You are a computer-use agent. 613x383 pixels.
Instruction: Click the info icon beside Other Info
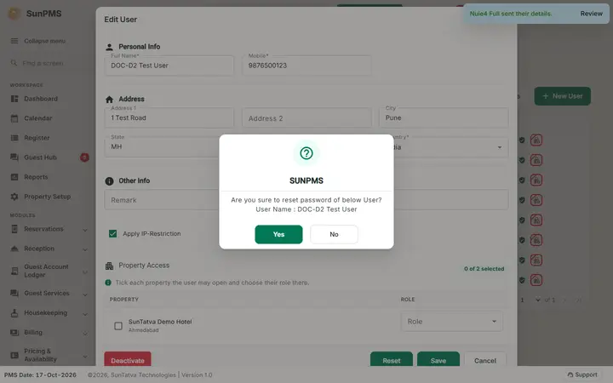[x=110, y=181]
